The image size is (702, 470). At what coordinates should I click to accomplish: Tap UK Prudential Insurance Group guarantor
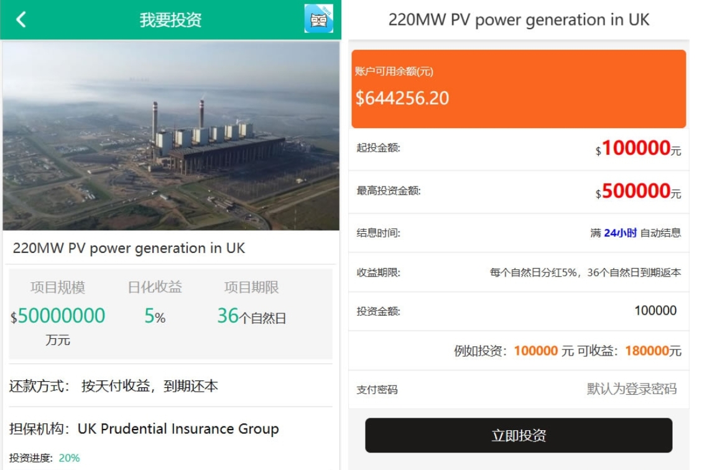click(178, 429)
